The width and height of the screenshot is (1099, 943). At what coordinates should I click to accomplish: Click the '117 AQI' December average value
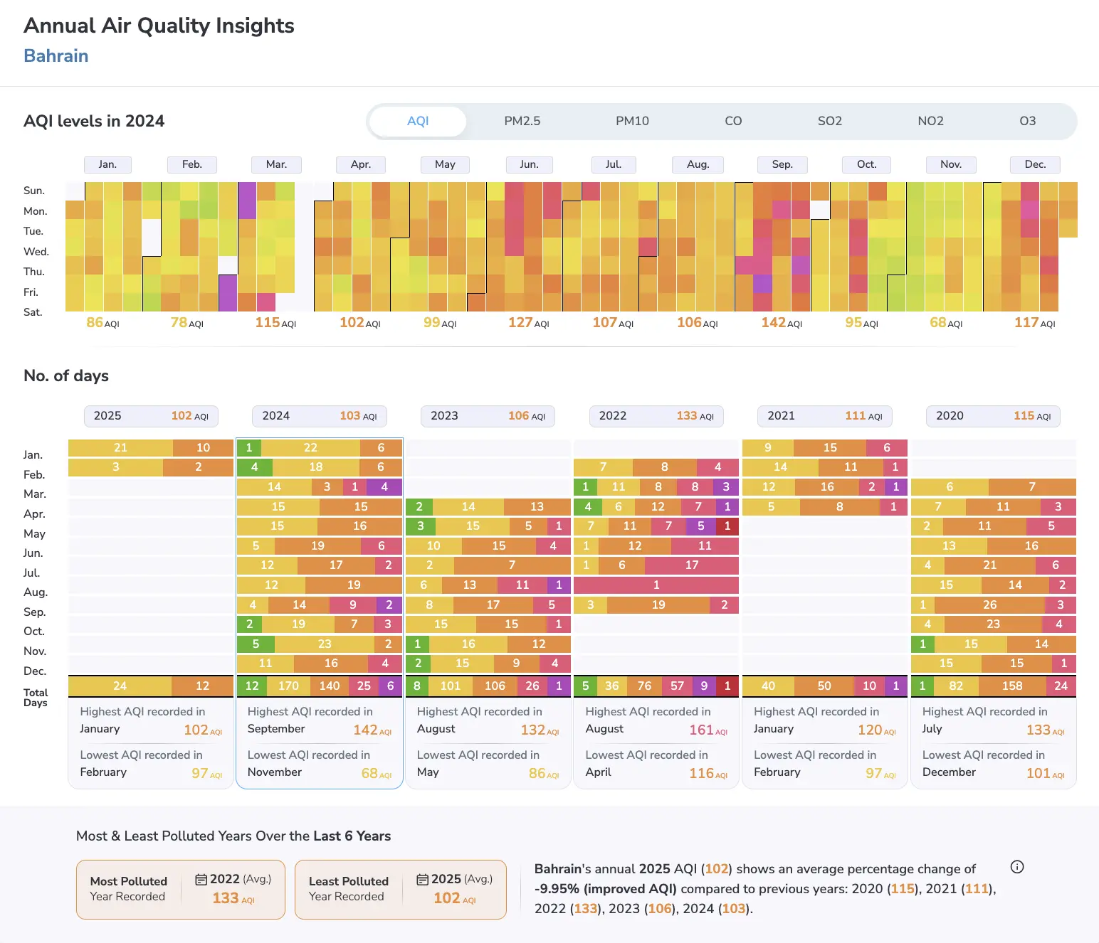1035,323
